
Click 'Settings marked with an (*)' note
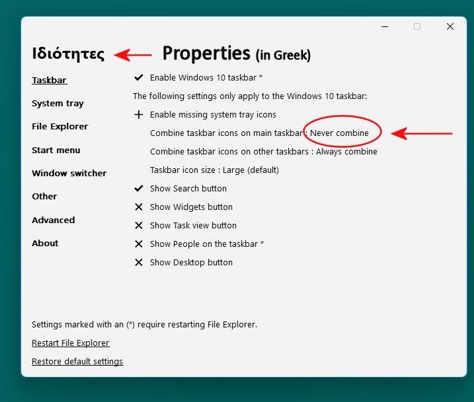[x=145, y=325]
